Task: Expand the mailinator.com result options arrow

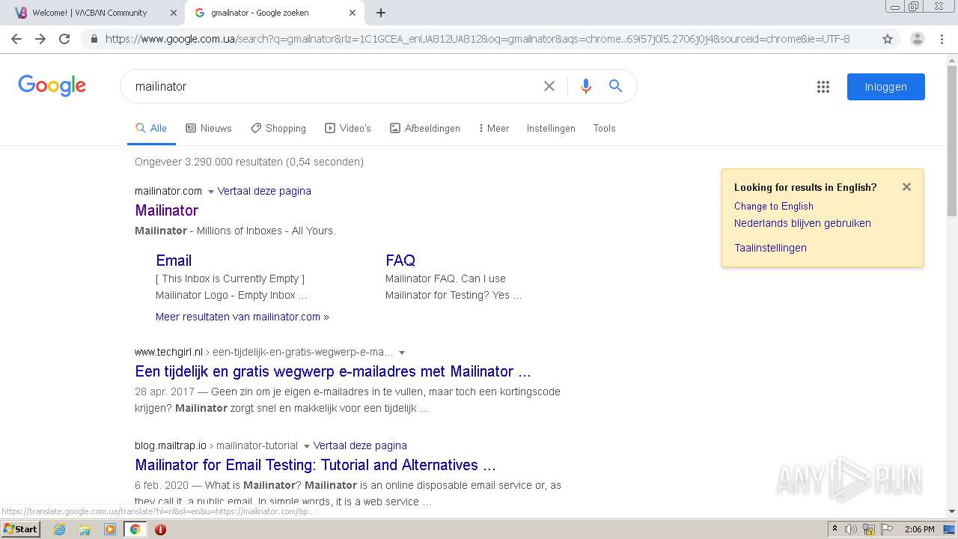Action: tap(211, 192)
